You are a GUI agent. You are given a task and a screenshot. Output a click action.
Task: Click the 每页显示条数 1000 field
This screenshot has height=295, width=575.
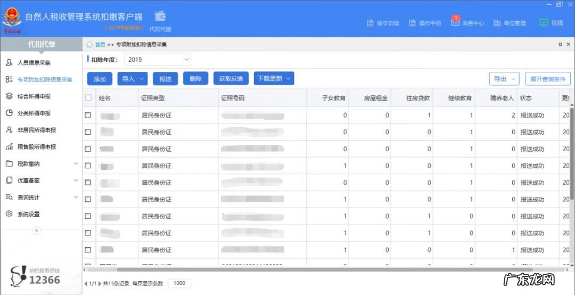pyautogui.click(x=179, y=283)
